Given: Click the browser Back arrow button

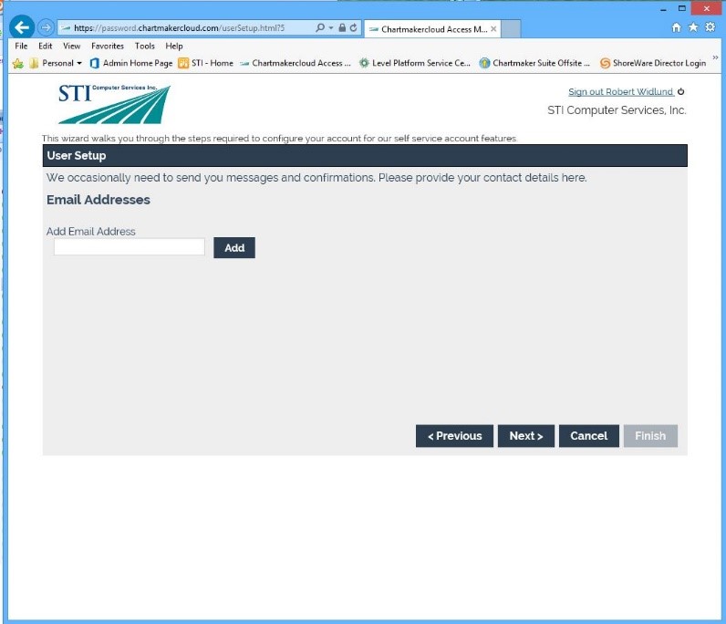Looking at the screenshot, I should pos(22,27).
